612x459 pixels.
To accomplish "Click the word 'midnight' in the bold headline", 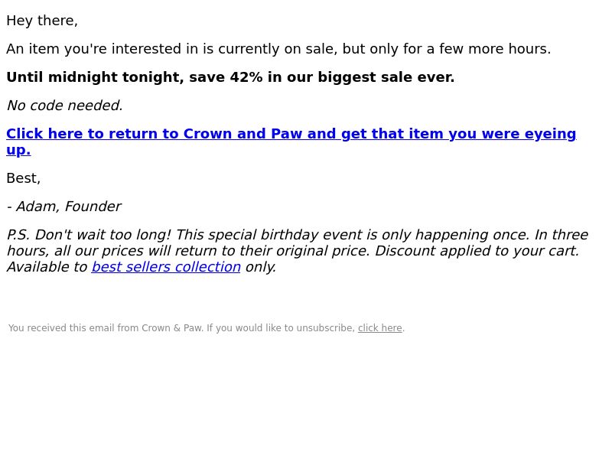I will point(83,77).
